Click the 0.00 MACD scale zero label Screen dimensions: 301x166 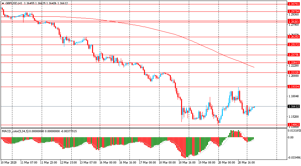(292, 138)
